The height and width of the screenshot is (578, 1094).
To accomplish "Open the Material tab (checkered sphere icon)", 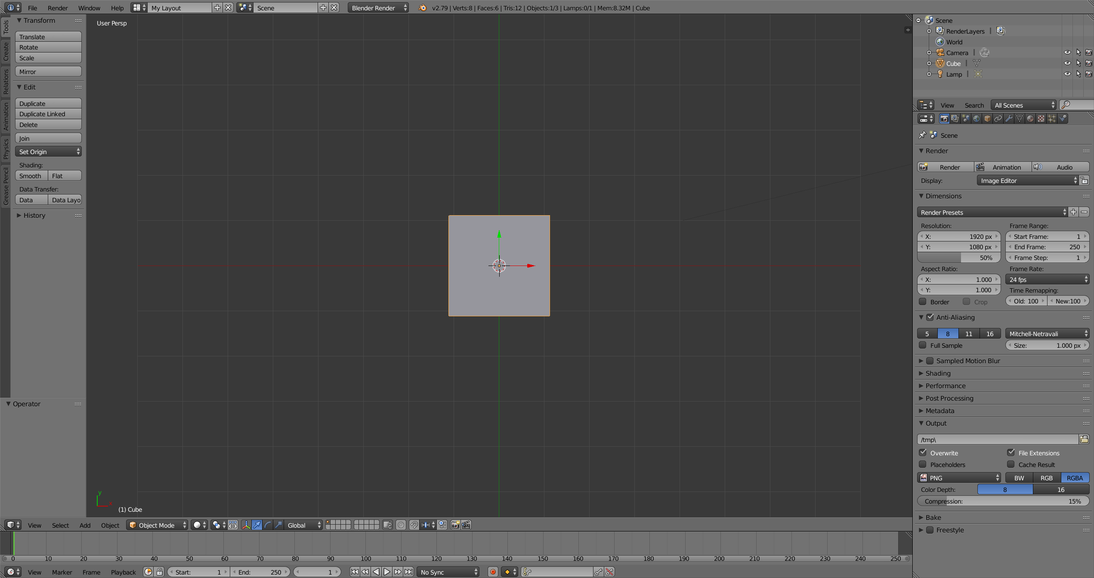I will pyautogui.click(x=1030, y=118).
